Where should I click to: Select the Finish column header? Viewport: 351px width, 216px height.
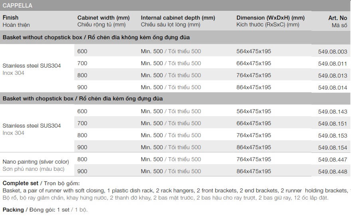coord(11,18)
